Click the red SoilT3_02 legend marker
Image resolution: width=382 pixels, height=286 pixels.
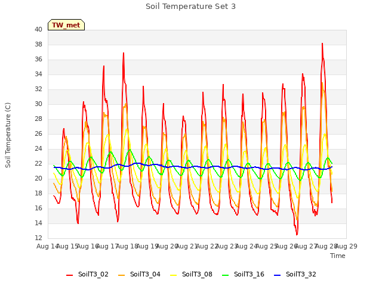point(69,275)
